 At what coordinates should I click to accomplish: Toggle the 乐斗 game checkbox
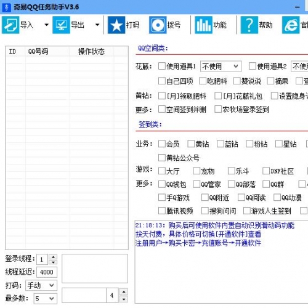point(232,171)
